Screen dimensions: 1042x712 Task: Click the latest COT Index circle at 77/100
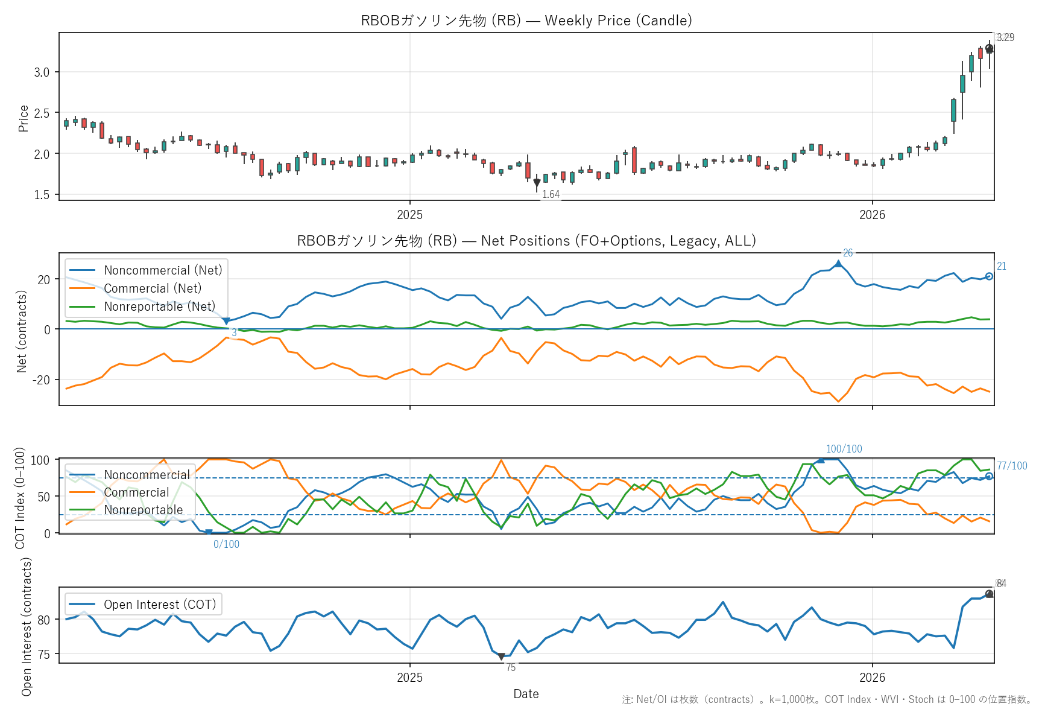(x=989, y=476)
